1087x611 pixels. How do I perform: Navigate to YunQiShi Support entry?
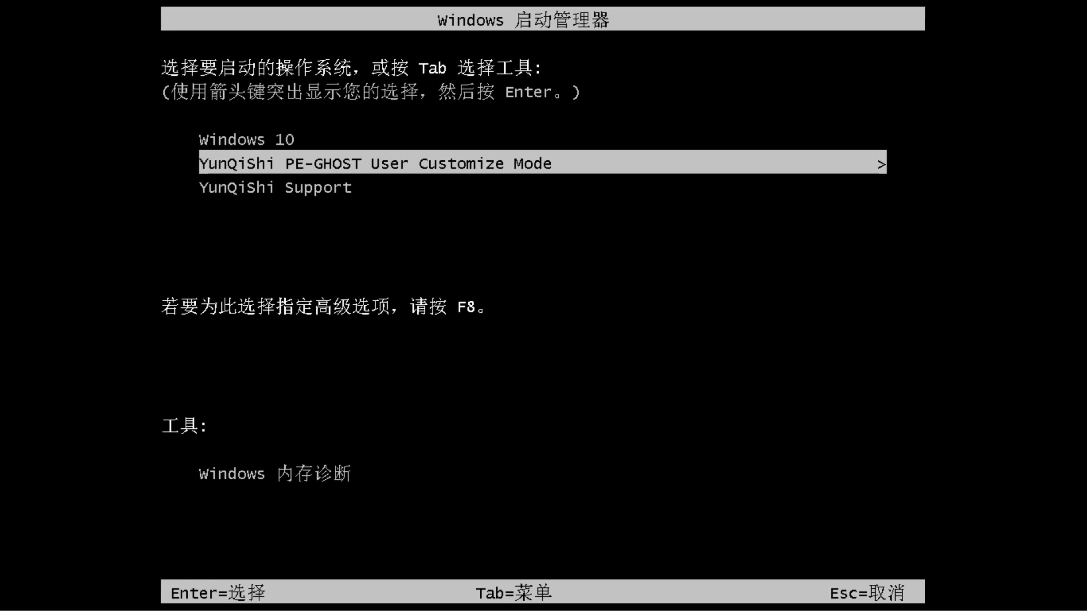[275, 187]
